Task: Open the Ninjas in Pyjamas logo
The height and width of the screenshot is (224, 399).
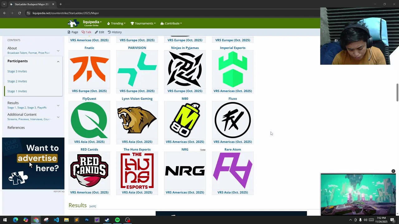Action: 185,69
